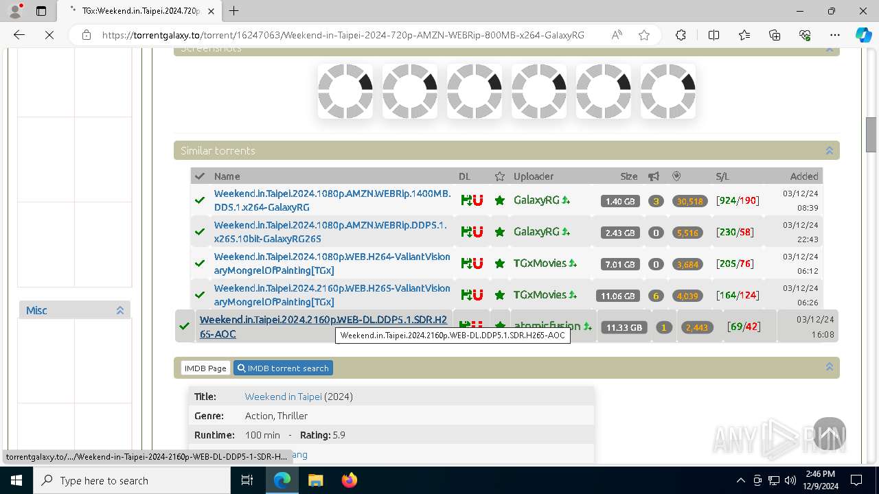The image size is (879, 494).
Task: Bookmark star for 7.01 GB TGxMovies torrent
Action: click(x=500, y=263)
